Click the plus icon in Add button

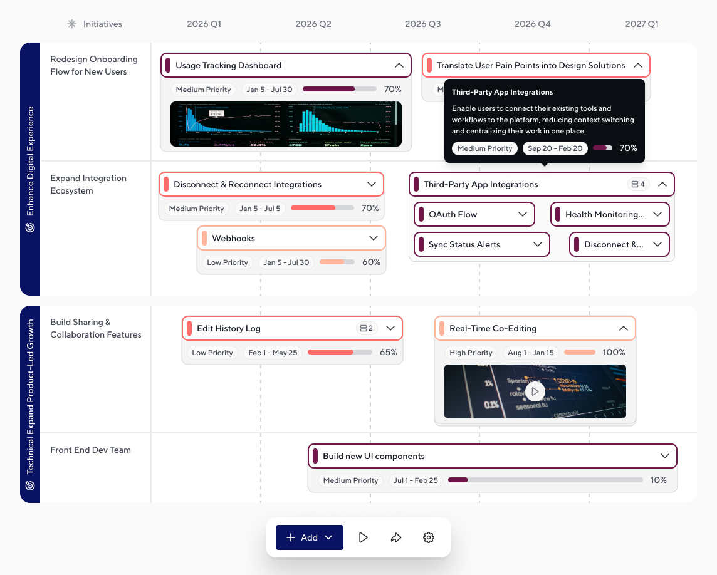click(x=291, y=537)
